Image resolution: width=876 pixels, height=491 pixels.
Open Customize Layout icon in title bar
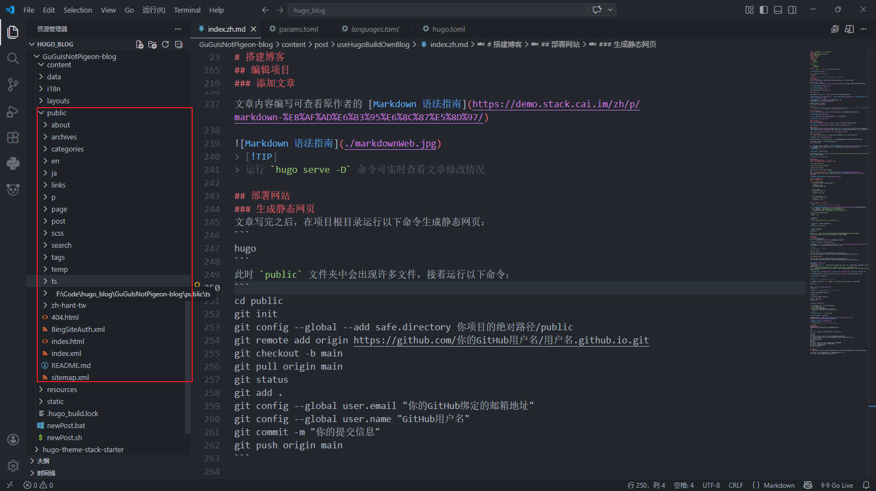pos(750,10)
